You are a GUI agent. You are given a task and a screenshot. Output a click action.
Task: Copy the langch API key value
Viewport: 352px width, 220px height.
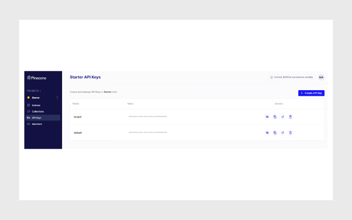pos(275,117)
